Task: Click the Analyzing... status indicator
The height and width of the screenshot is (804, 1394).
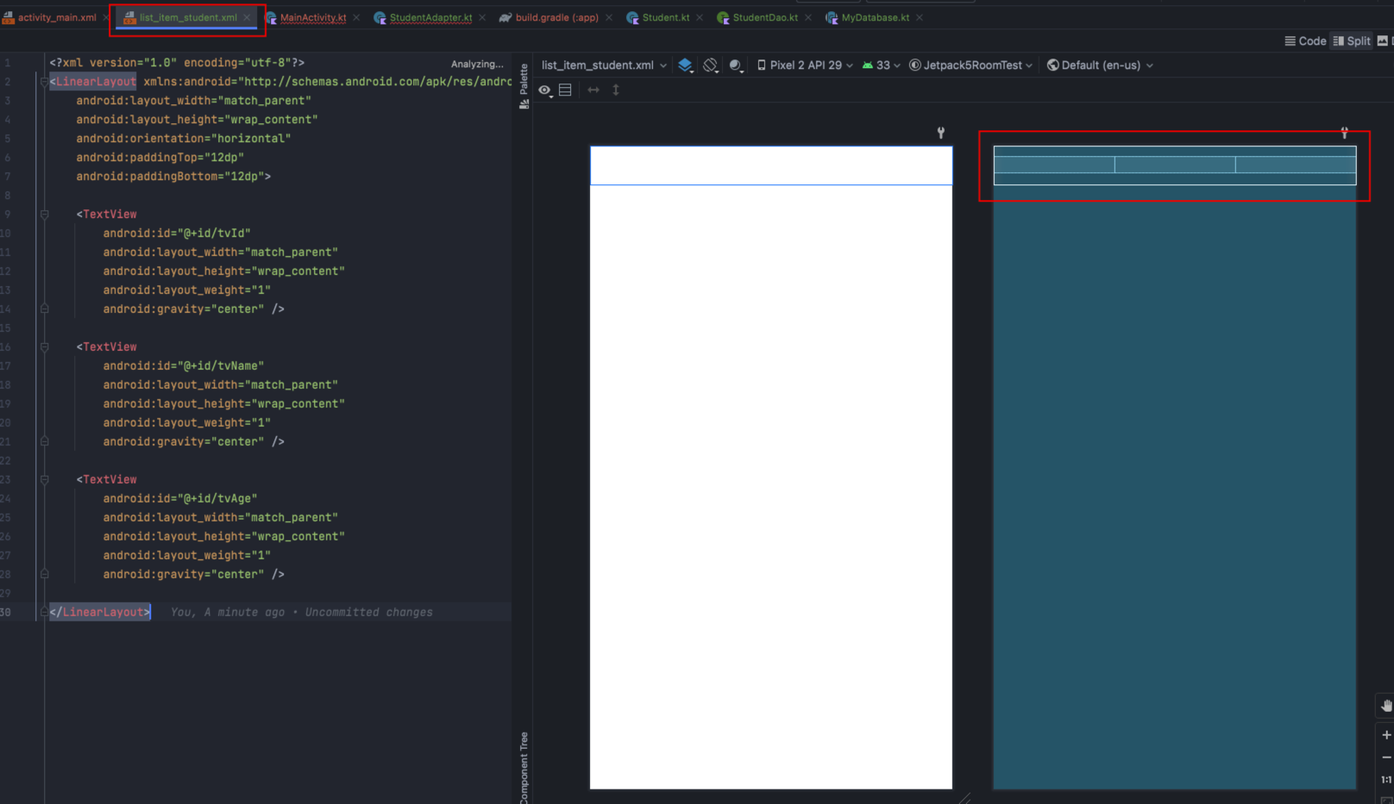Action: [477, 64]
